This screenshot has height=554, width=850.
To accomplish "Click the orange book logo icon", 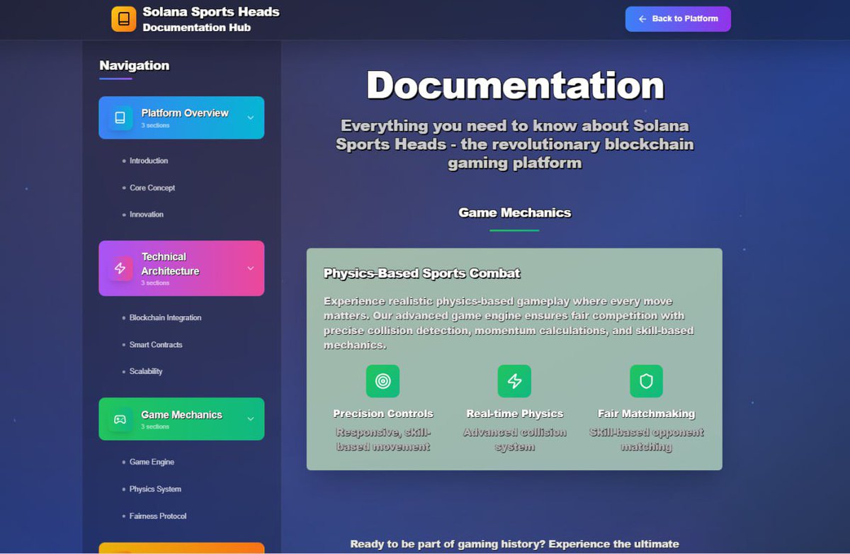I will [x=124, y=19].
